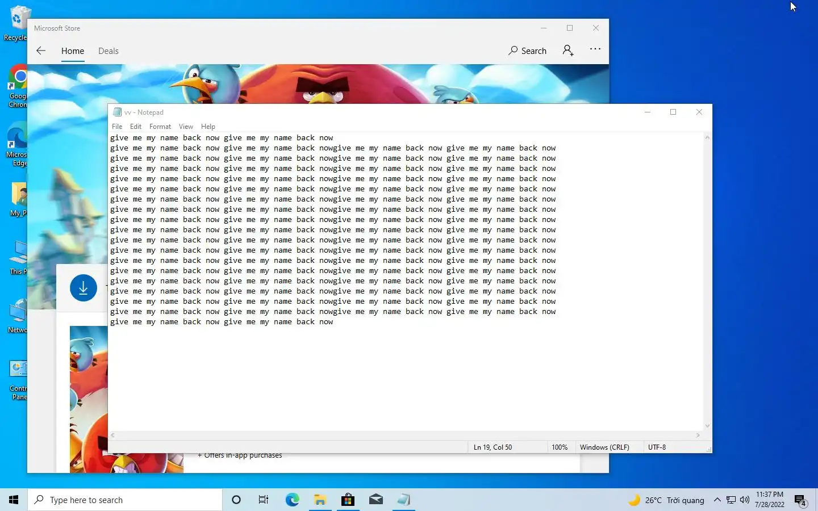818x511 pixels.
Task: Click 'Windows (CRLF)' in status bar
Action: (x=604, y=447)
